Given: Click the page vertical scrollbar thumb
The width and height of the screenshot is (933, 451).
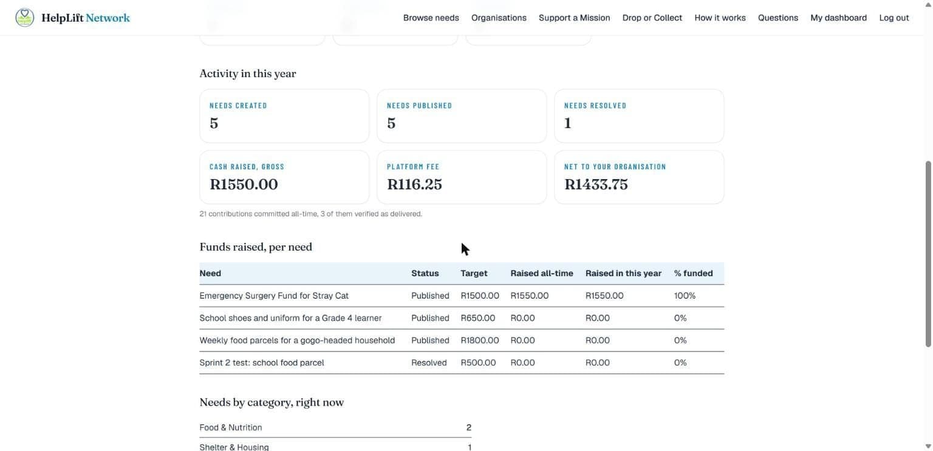Looking at the screenshot, I should pos(928,254).
